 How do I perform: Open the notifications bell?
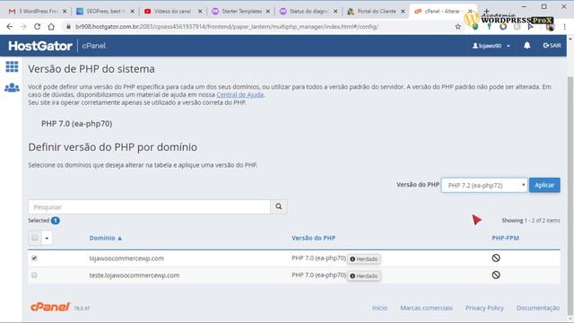coord(526,46)
